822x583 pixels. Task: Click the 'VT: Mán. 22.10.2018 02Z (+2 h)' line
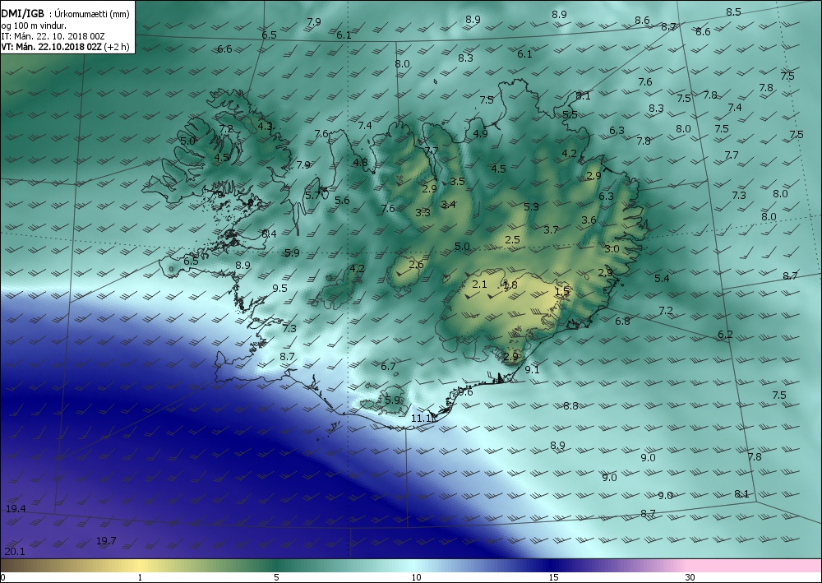(65, 47)
